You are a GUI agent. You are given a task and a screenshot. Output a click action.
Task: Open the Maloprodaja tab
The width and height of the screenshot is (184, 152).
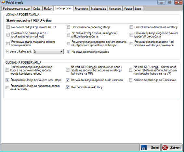(99, 9)
